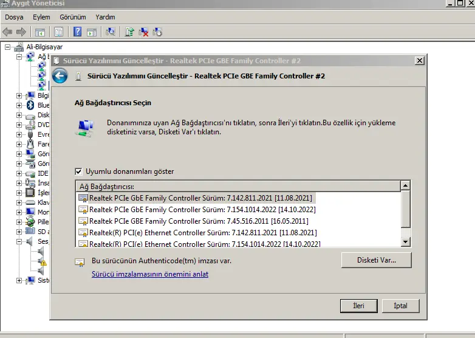Select Realtek PCIe GBE driver 7.45.516.2011
This screenshot has height=338, width=475.
(193, 221)
